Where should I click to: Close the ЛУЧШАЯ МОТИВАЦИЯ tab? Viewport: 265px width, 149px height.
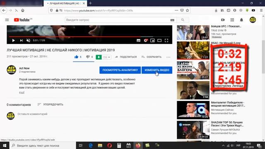(84, 3)
